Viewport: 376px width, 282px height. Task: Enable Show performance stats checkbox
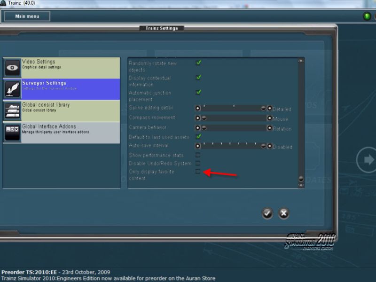coord(198,155)
